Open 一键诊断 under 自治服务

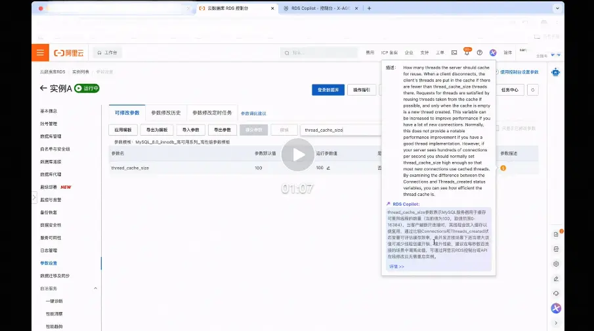click(x=54, y=301)
